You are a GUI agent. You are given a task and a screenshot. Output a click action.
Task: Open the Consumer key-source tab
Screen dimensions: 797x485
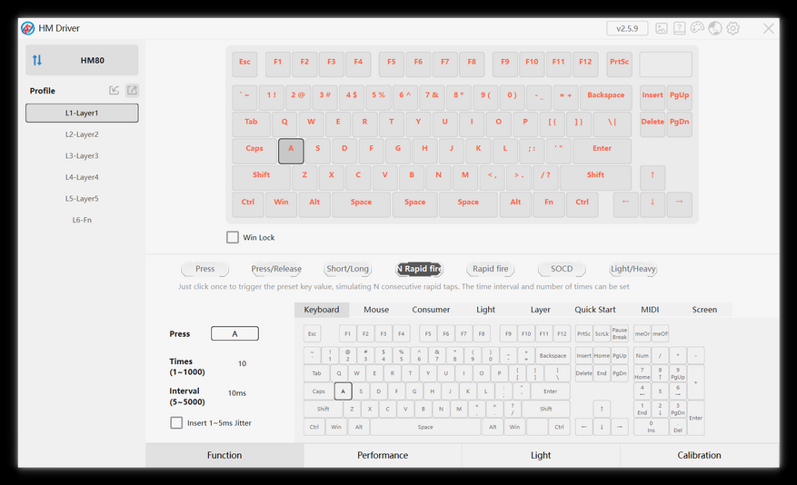pos(431,310)
